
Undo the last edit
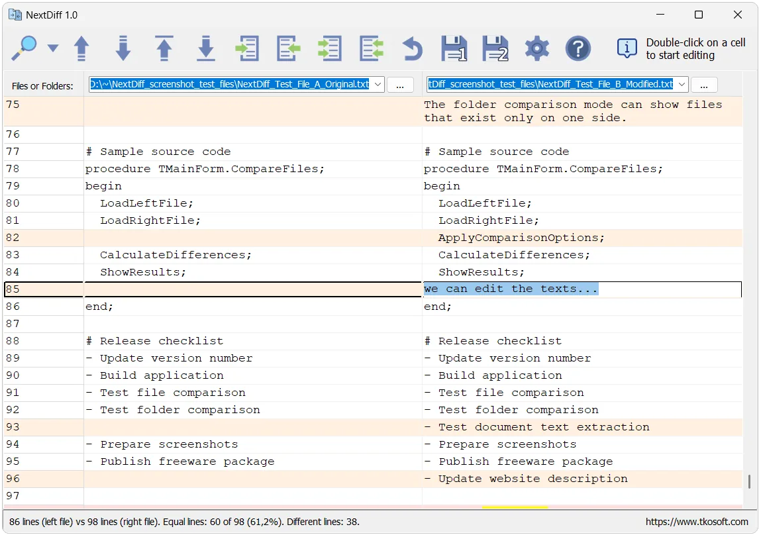click(x=413, y=48)
